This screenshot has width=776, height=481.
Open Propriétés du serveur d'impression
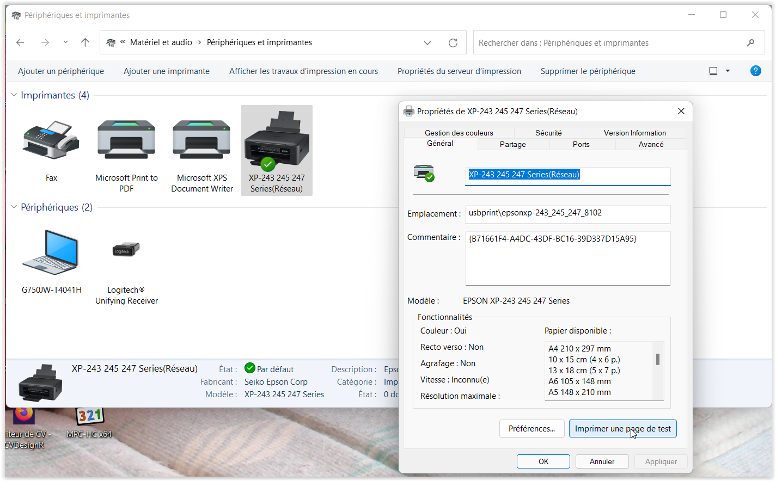point(459,71)
